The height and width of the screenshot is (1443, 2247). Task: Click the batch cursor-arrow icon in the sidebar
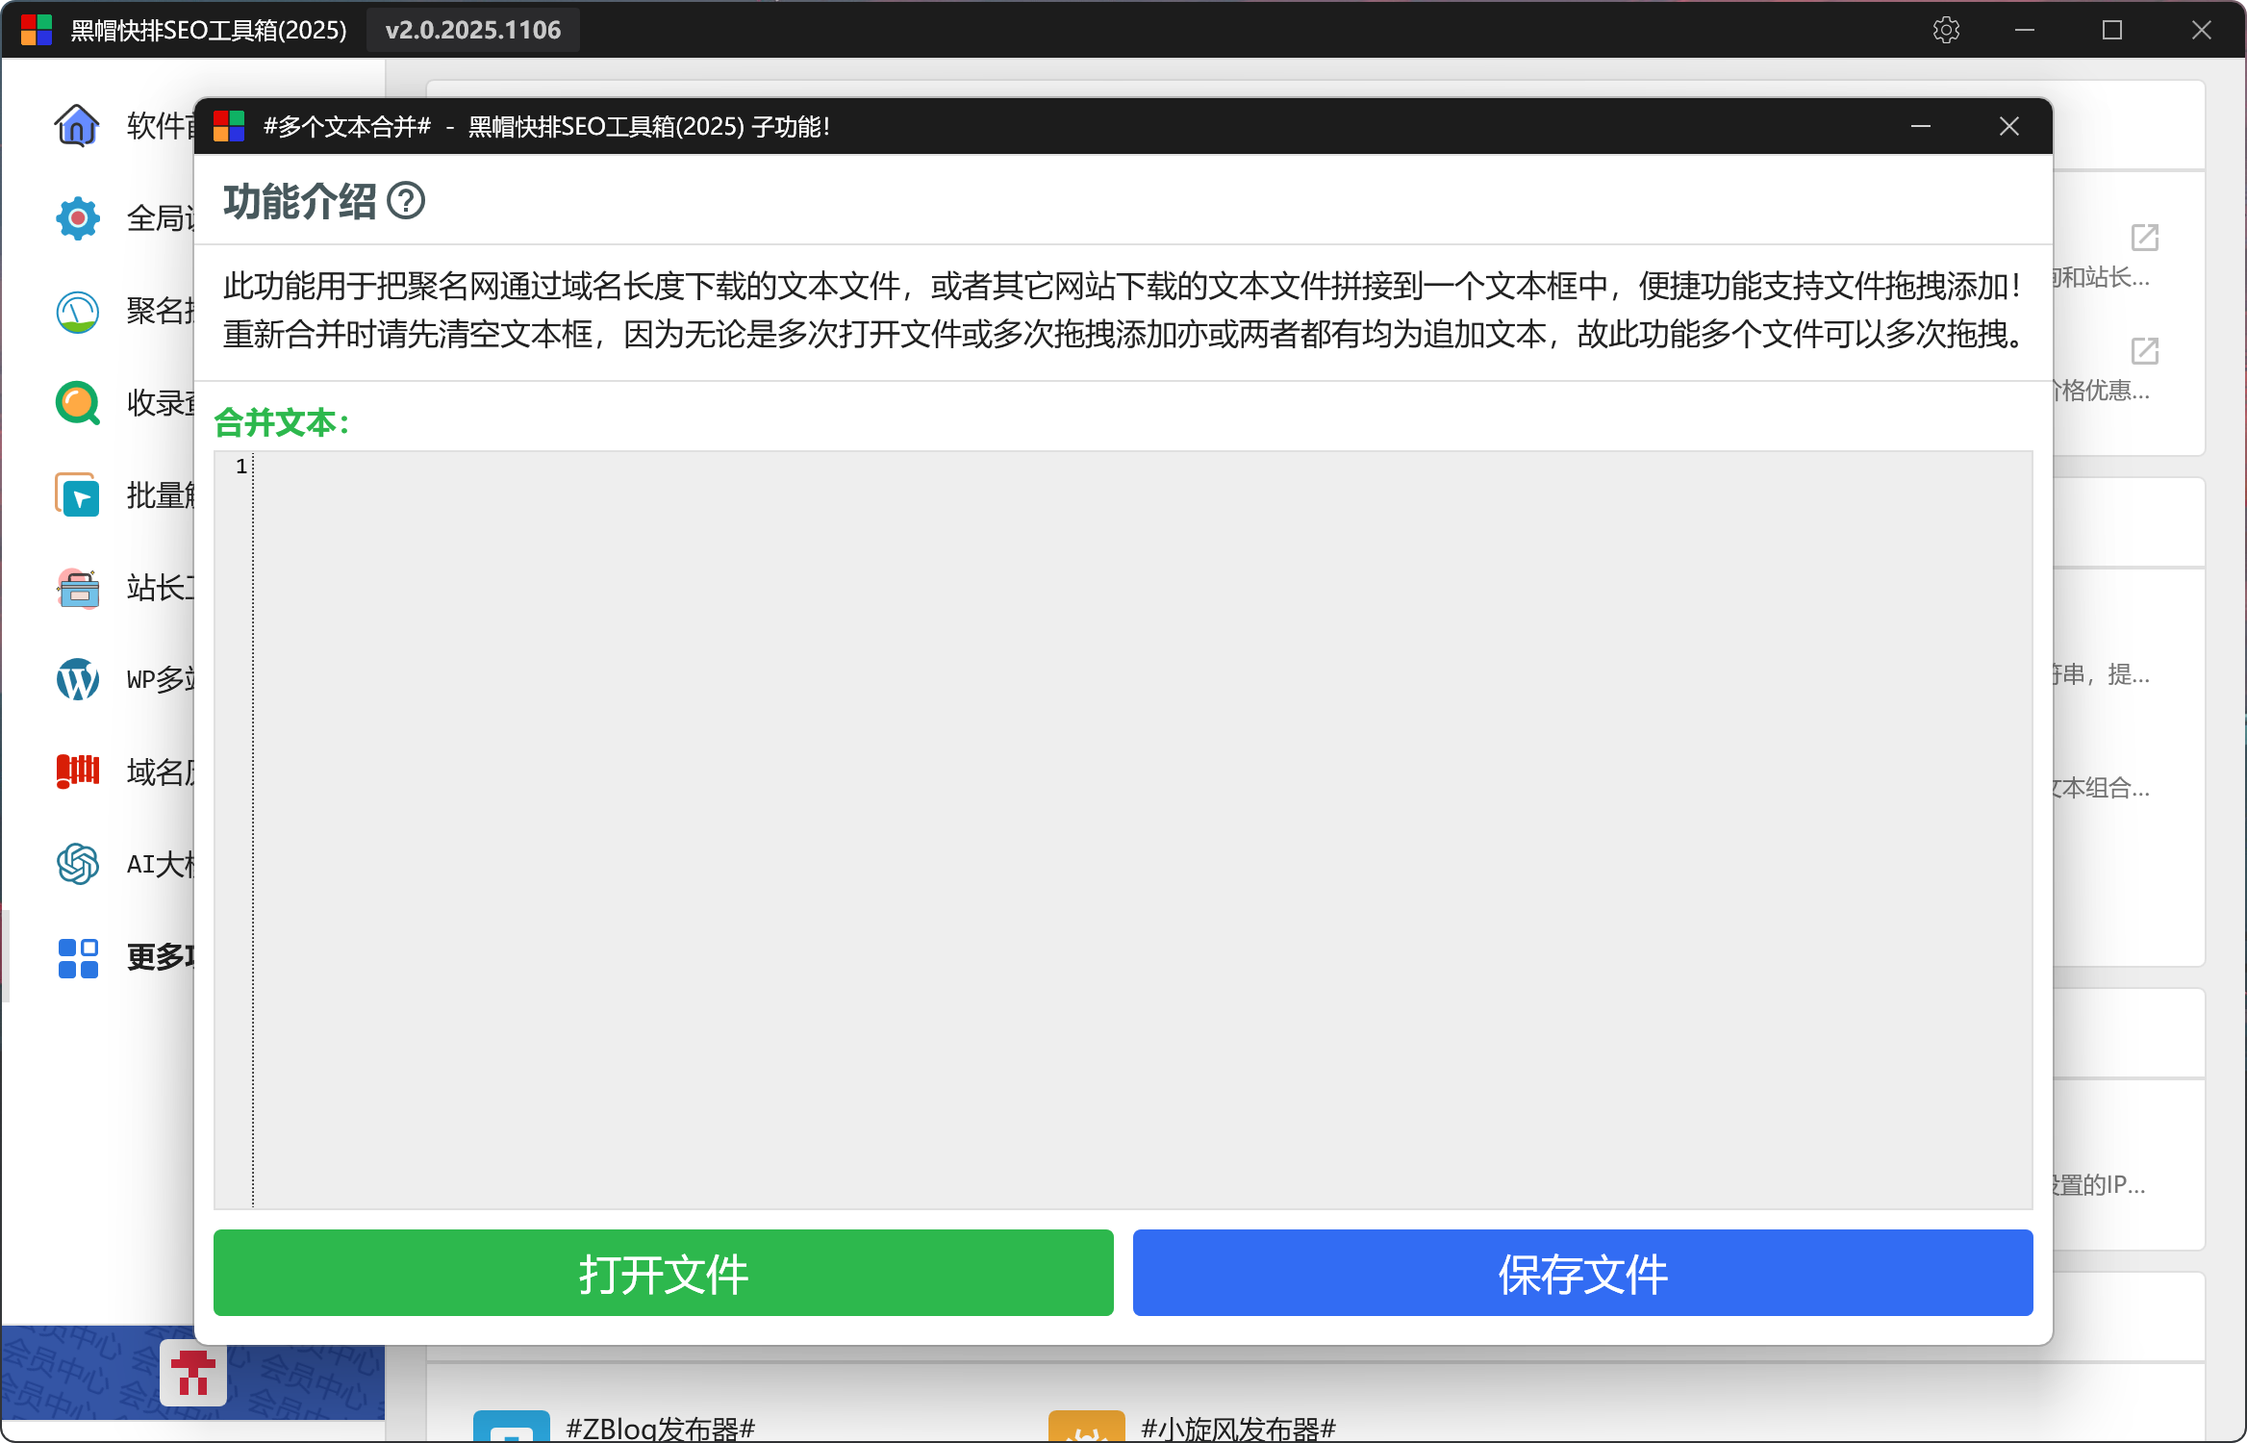(77, 495)
